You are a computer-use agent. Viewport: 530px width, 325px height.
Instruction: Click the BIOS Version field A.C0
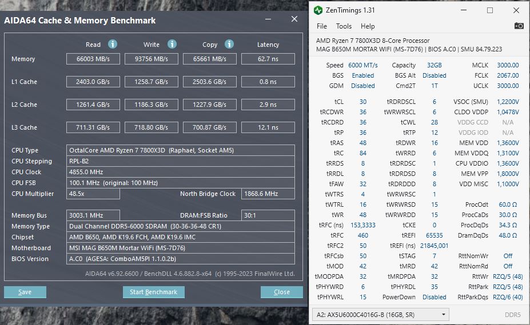[x=181, y=259]
